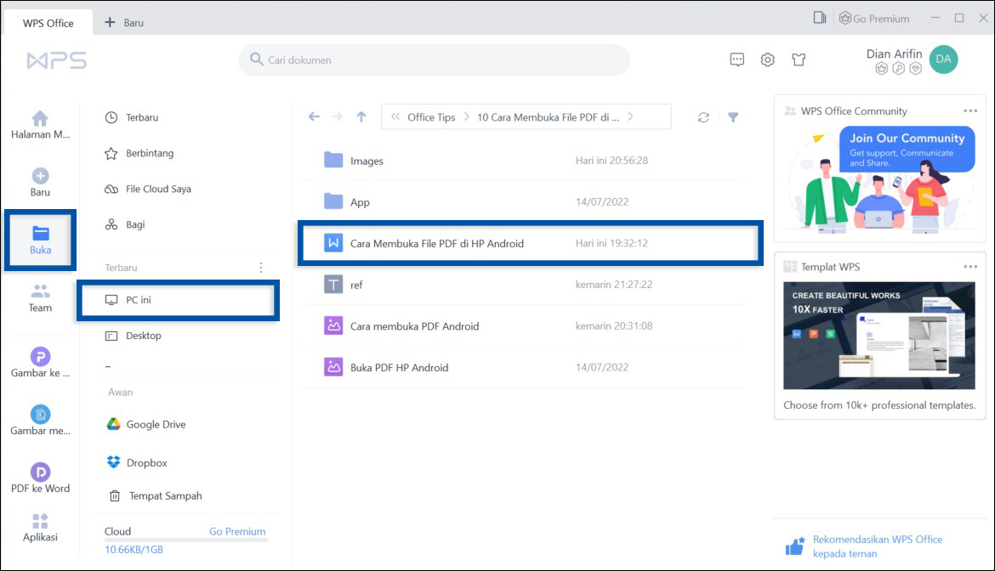This screenshot has width=995, height=571.
Task: Open the file filter icon
Action: coord(733,116)
